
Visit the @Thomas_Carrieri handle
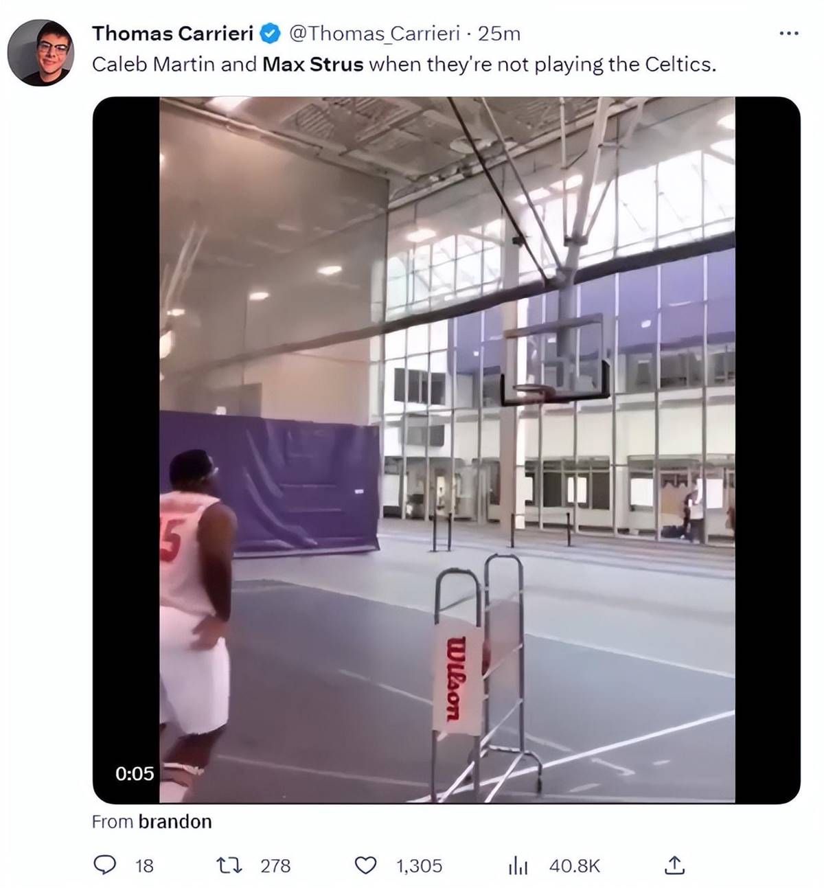(x=374, y=33)
